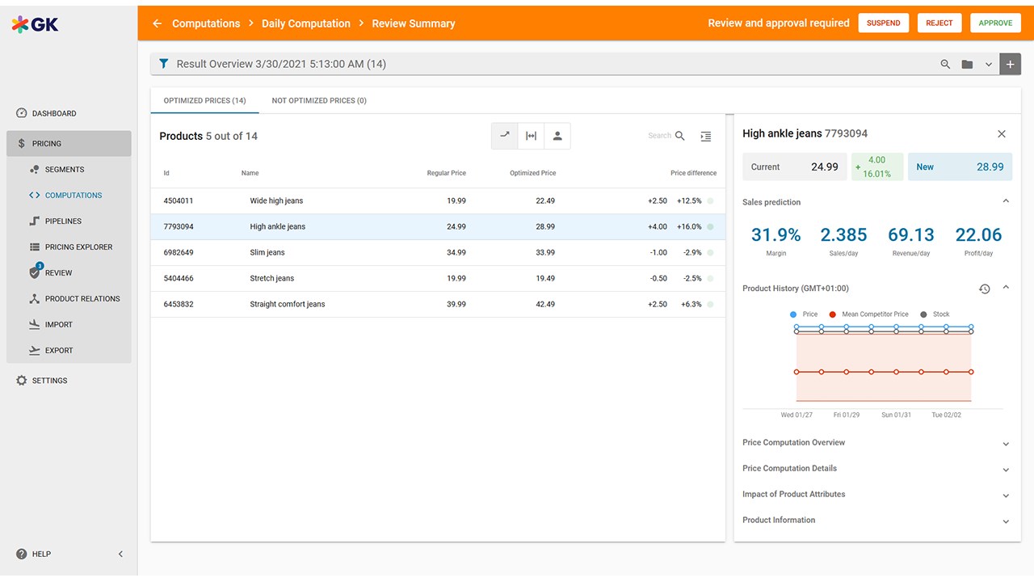Image resolution: width=1034 pixels, height=582 pixels.
Task: Approve the computation
Action: click(x=995, y=23)
